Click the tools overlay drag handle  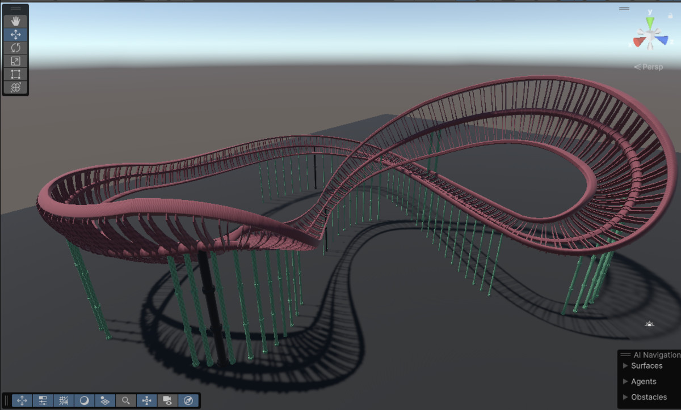coord(15,10)
